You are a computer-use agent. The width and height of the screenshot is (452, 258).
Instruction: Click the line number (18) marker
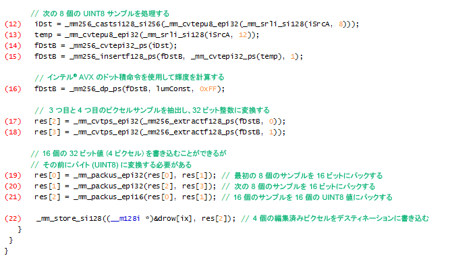pyautogui.click(x=13, y=132)
